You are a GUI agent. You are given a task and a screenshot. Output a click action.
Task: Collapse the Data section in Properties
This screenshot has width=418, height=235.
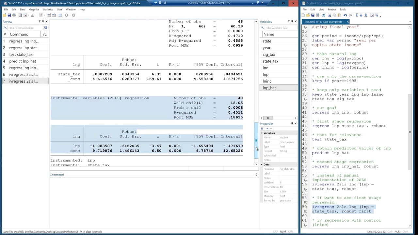click(262, 164)
